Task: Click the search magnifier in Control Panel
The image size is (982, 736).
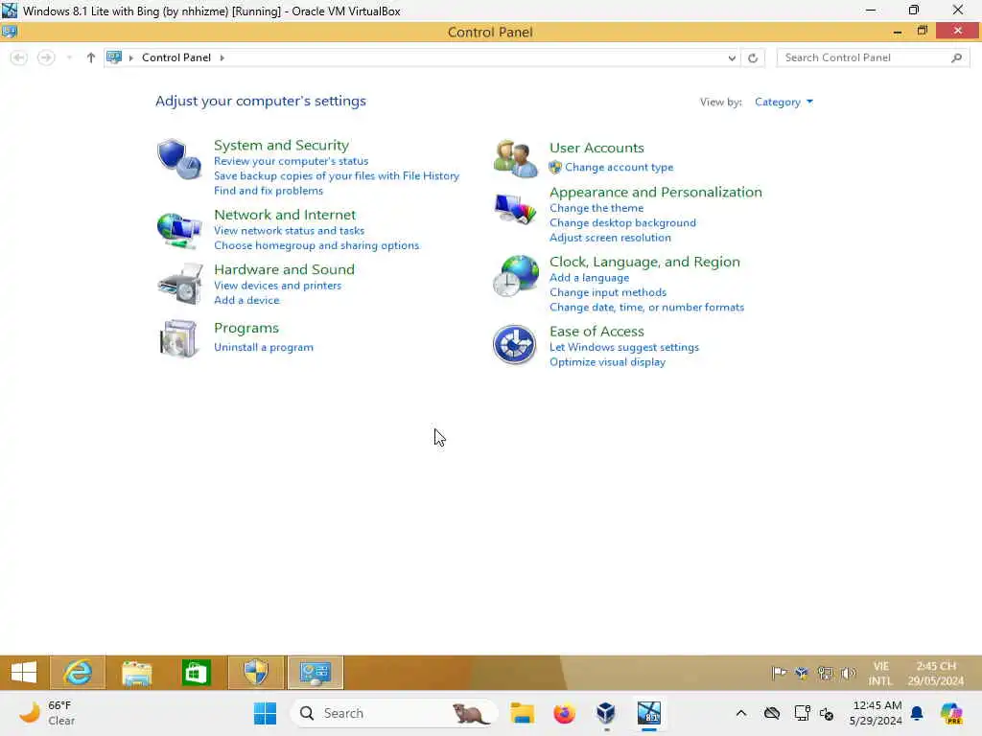Action: click(956, 57)
